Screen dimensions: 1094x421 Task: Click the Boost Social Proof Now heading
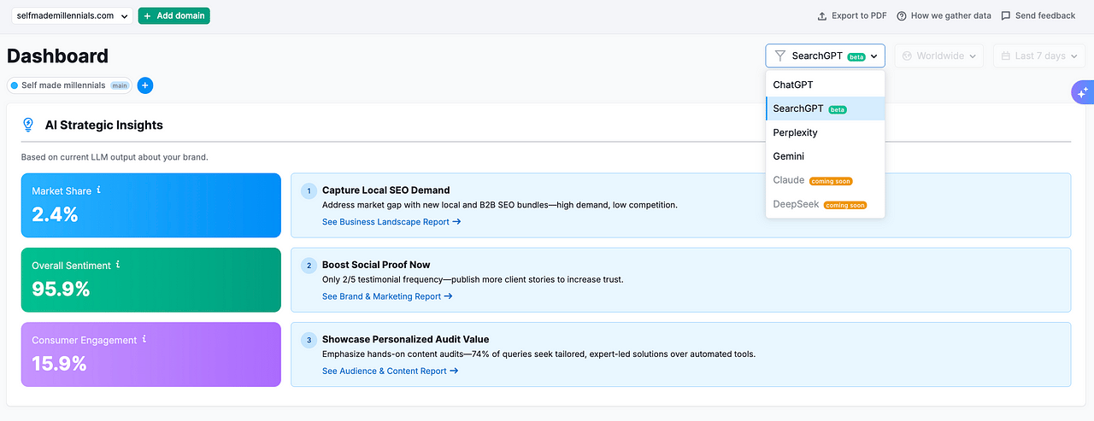376,265
